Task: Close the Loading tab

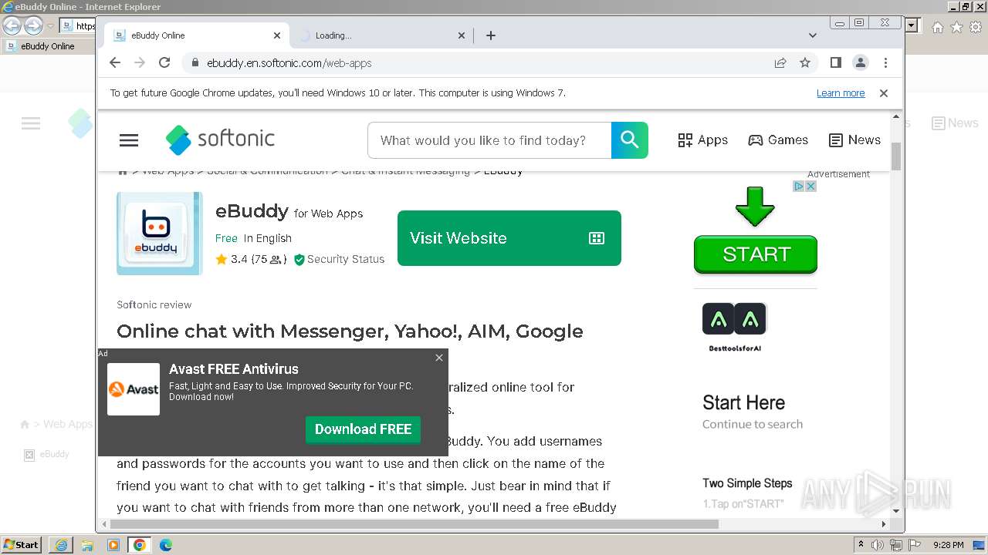Action: click(x=462, y=35)
